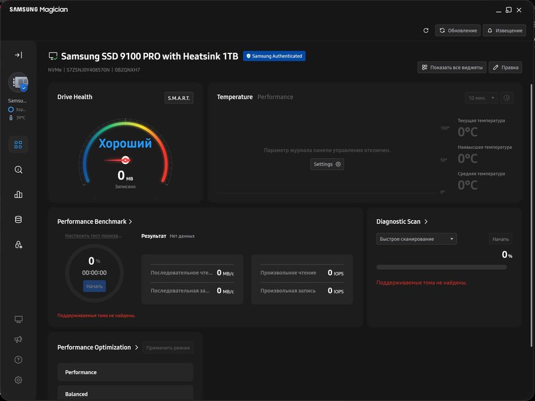
Task: Open the help question mark icon
Action: click(18, 360)
